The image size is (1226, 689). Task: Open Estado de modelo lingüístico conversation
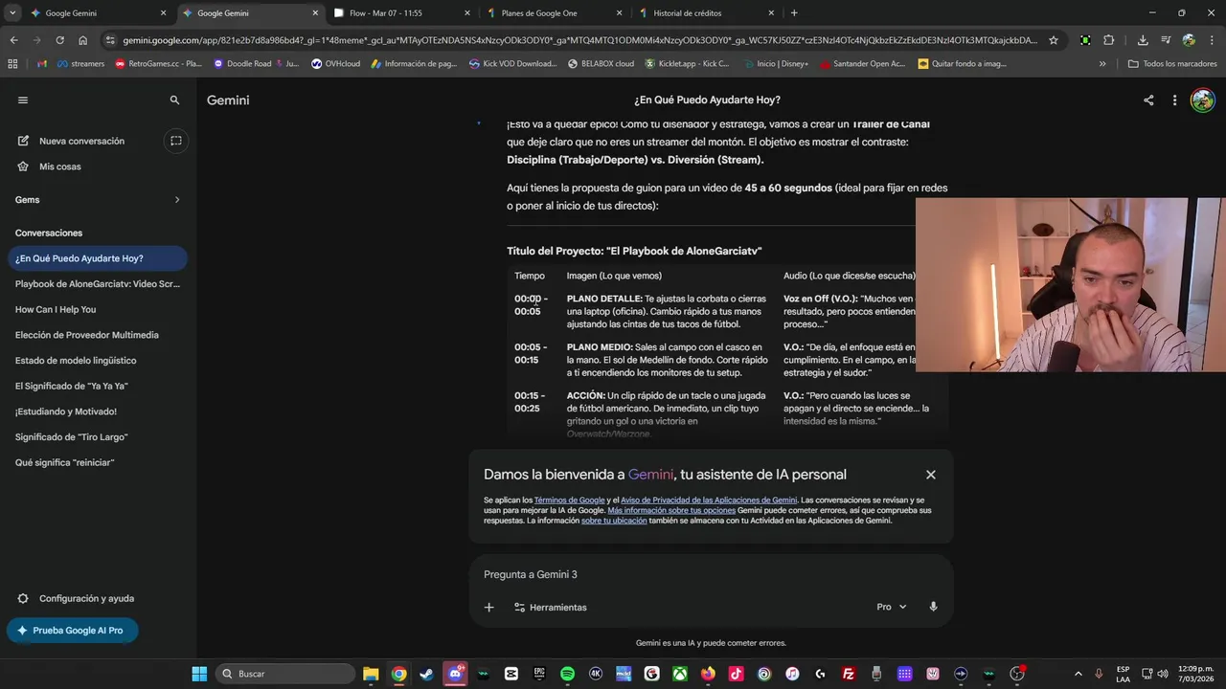pyautogui.click(x=97, y=361)
